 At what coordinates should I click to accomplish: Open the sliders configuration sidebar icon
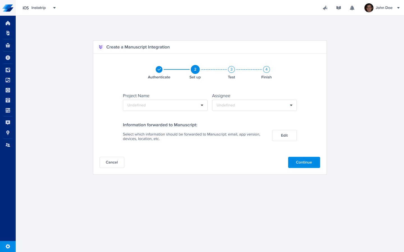8,110
